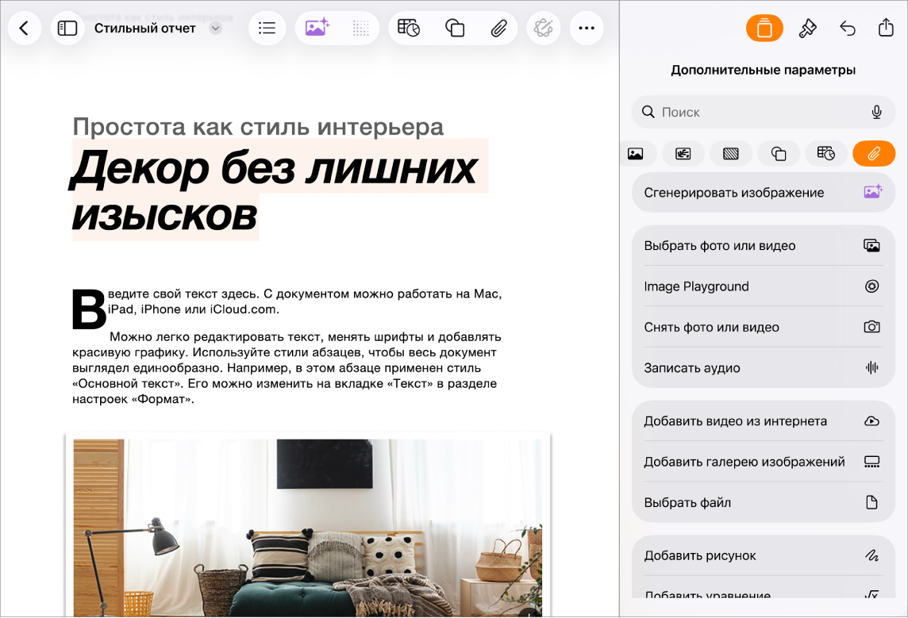The height and width of the screenshot is (618, 908).
Task: Choose Добавить галерею изображений
Action: [764, 462]
